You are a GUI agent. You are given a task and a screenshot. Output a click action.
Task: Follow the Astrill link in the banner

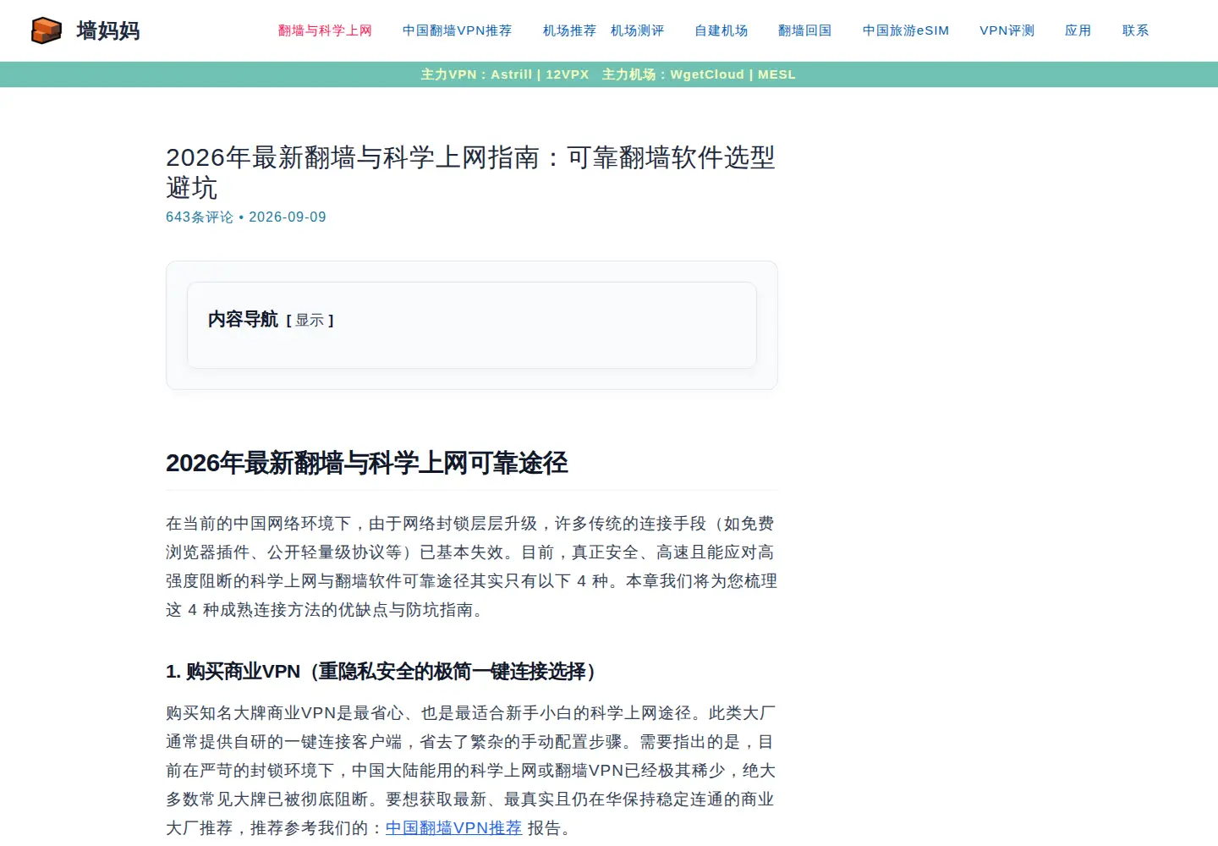[x=512, y=74]
